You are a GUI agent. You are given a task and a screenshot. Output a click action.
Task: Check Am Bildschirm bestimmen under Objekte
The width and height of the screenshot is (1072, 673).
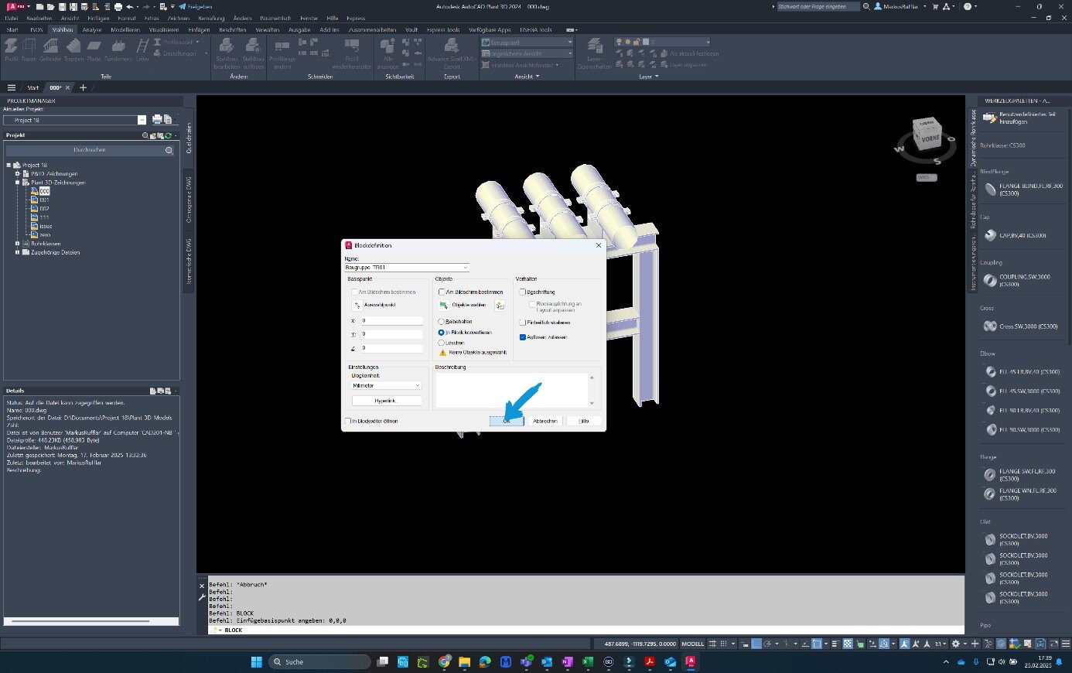pyautogui.click(x=442, y=292)
